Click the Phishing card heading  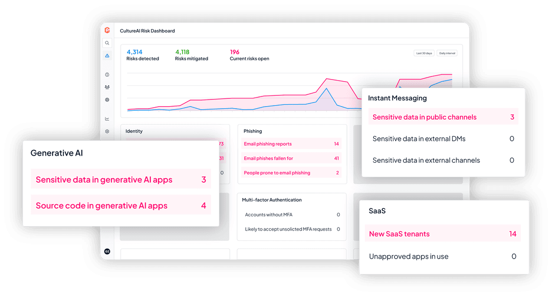click(x=252, y=131)
